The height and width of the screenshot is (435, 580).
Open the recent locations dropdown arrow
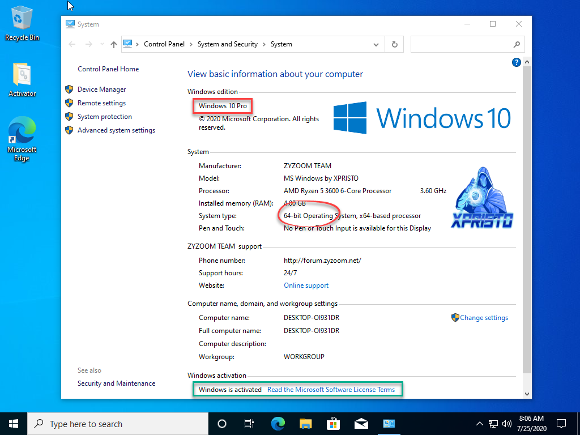click(102, 44)
